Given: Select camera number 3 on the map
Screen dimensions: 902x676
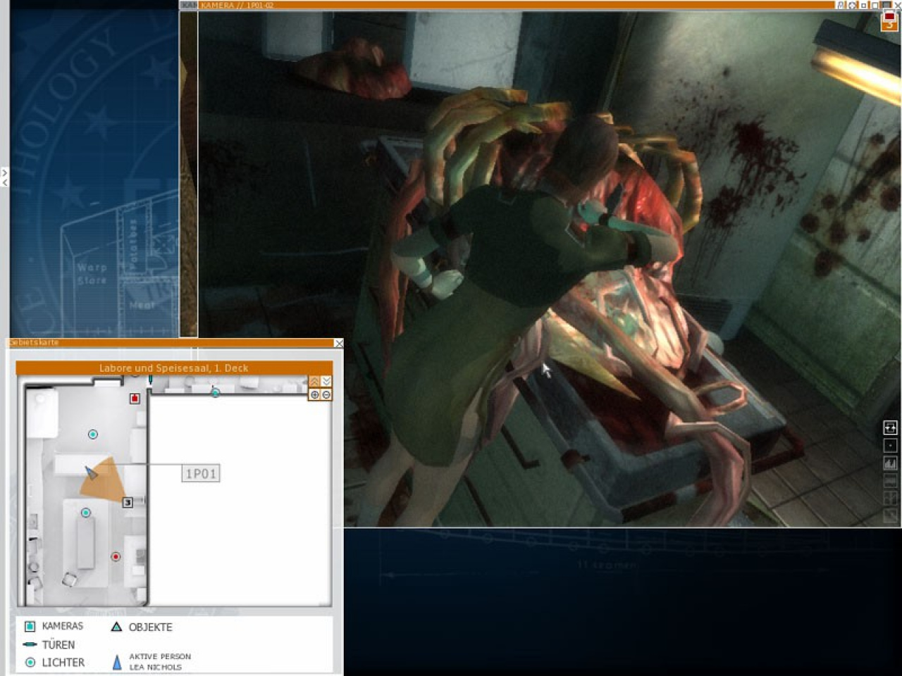Looking at the screenshot, I should tap(128, 502).
